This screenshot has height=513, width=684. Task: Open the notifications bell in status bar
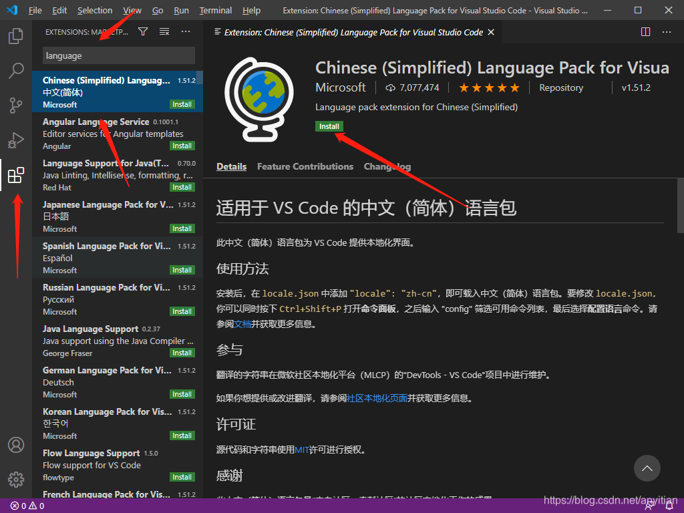pyautogui.click(x=669, y=506)
